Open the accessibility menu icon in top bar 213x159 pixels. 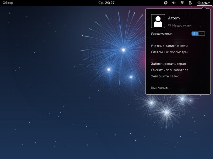pyautogui.click(x=165, y=3)
